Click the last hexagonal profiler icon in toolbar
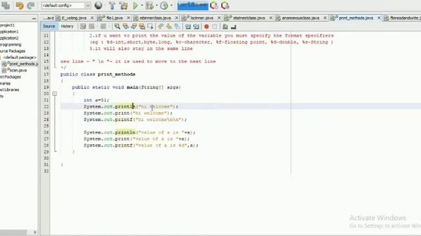 [x=225, y=5]
